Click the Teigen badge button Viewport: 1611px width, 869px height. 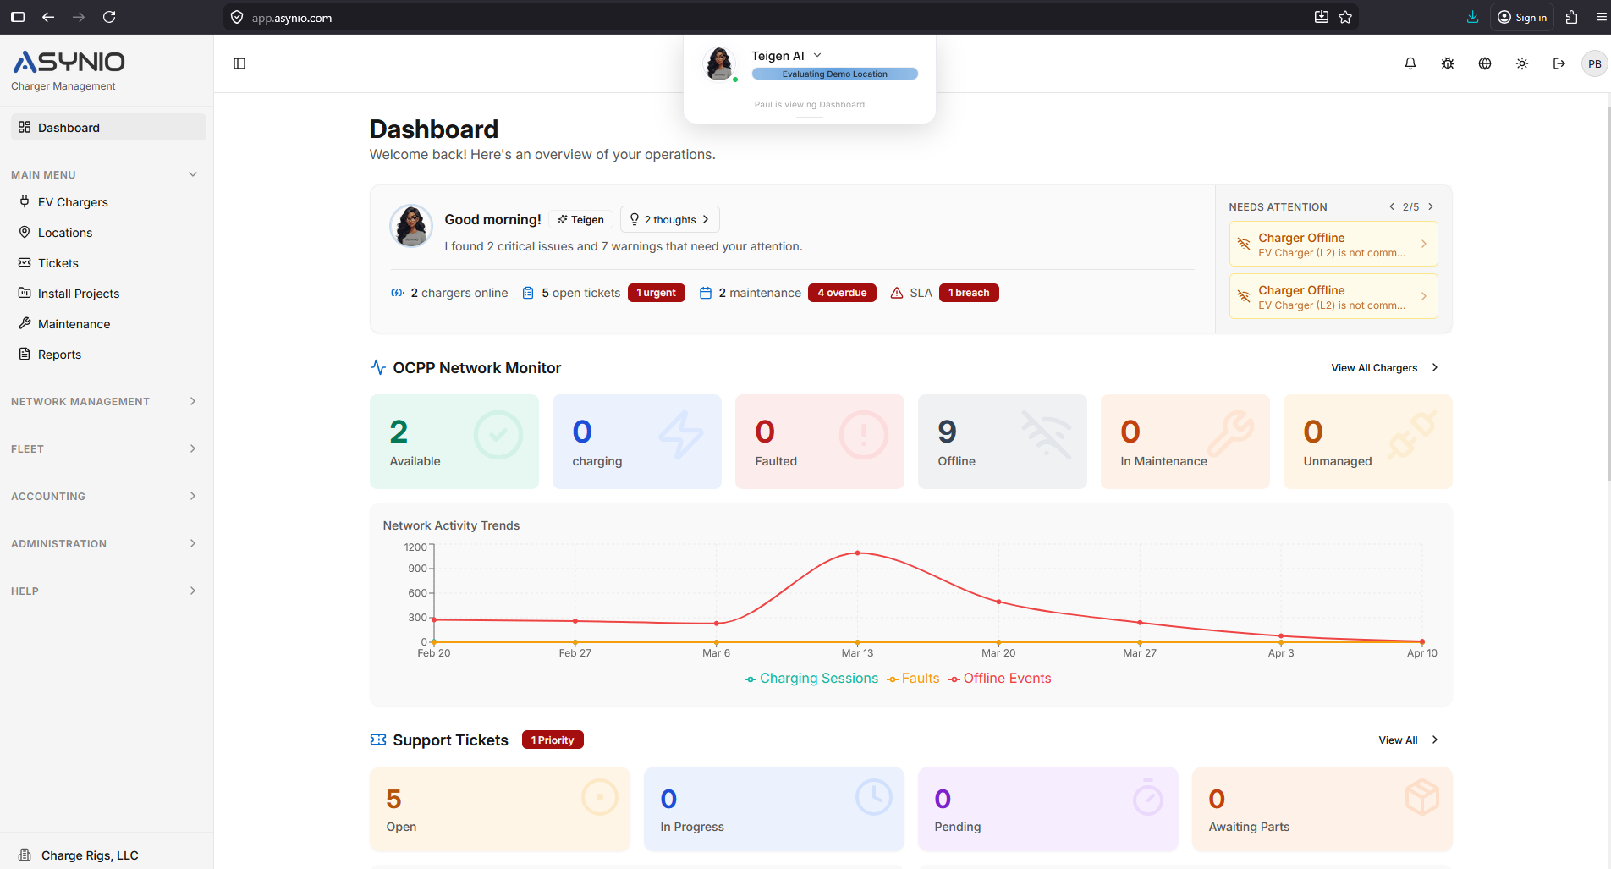(x=580, y=219)
